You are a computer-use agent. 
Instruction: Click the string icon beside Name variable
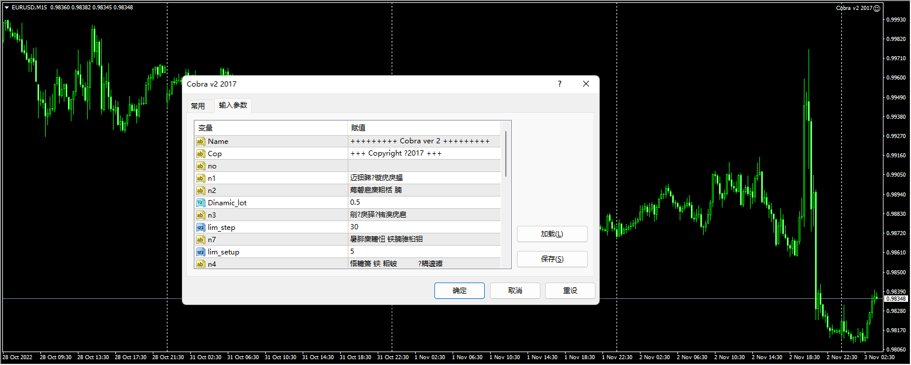pos(200,142)
